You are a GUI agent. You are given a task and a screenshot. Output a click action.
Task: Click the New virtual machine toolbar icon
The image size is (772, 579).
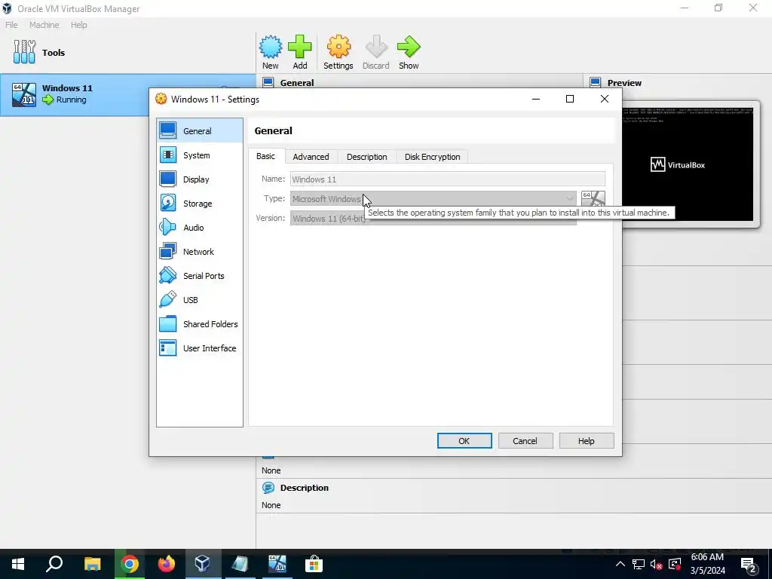271,52
